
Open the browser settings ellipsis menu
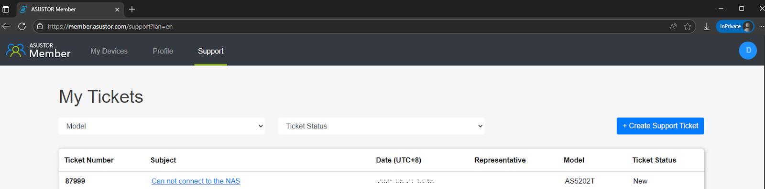click(762, 26)
